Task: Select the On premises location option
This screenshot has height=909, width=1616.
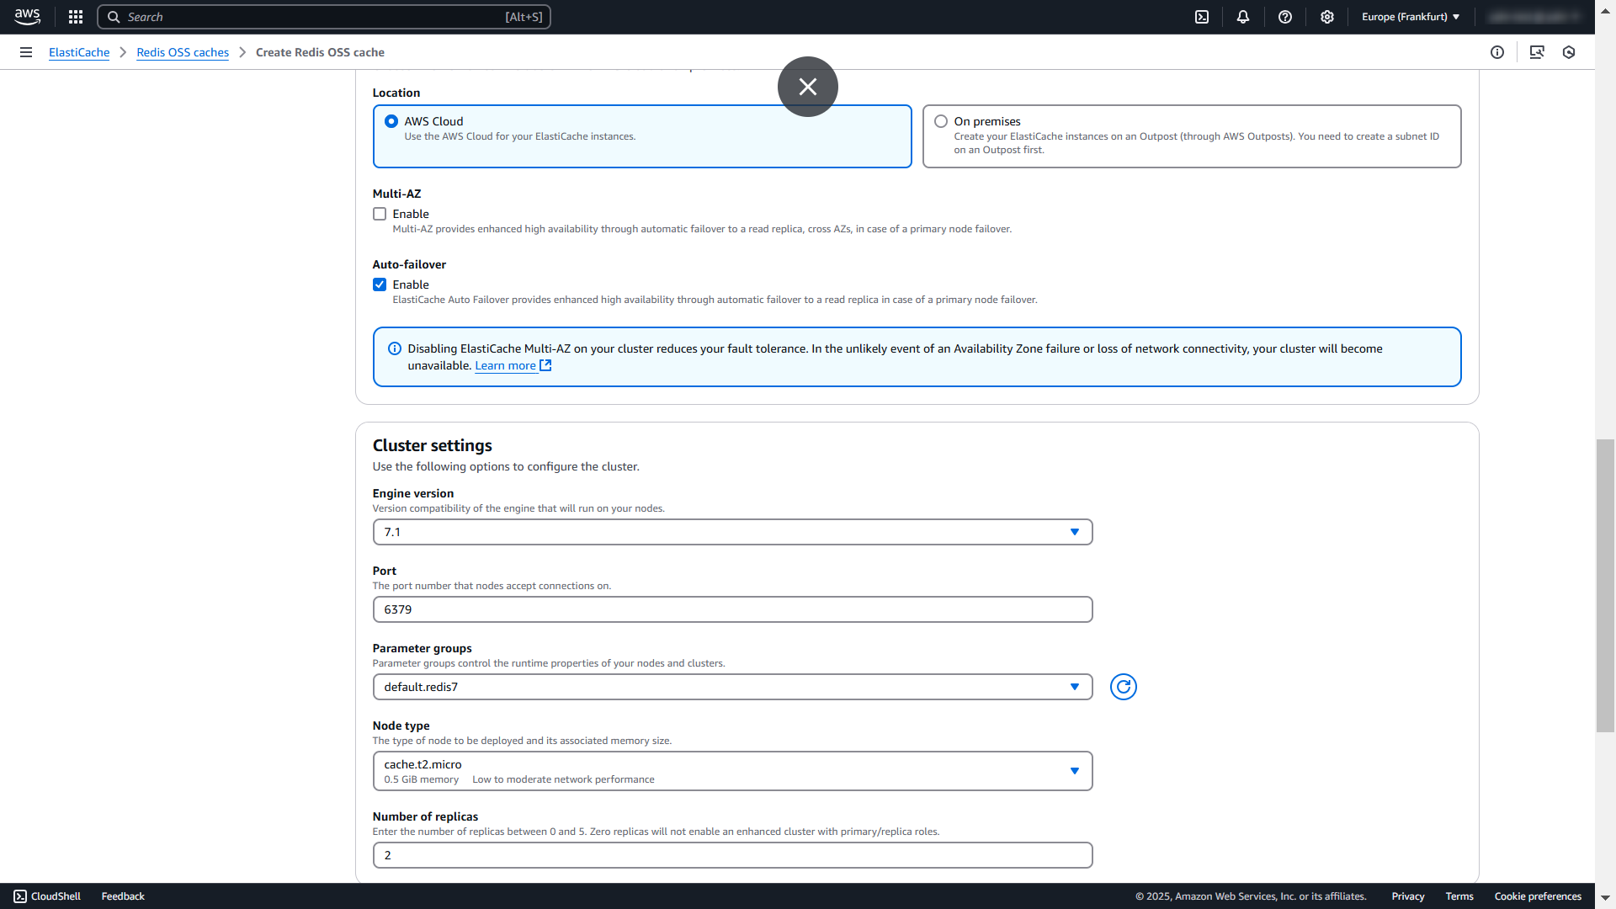Action: point(941,121)
